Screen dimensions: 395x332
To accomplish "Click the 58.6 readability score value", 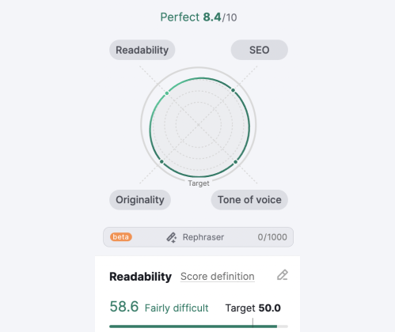I will pos(124,307).
